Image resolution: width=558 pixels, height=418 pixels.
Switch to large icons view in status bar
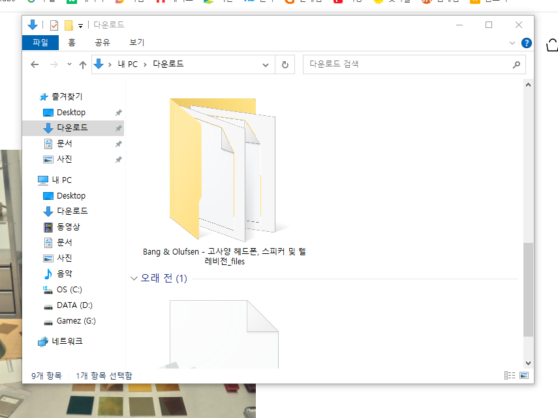coord(524,376)
